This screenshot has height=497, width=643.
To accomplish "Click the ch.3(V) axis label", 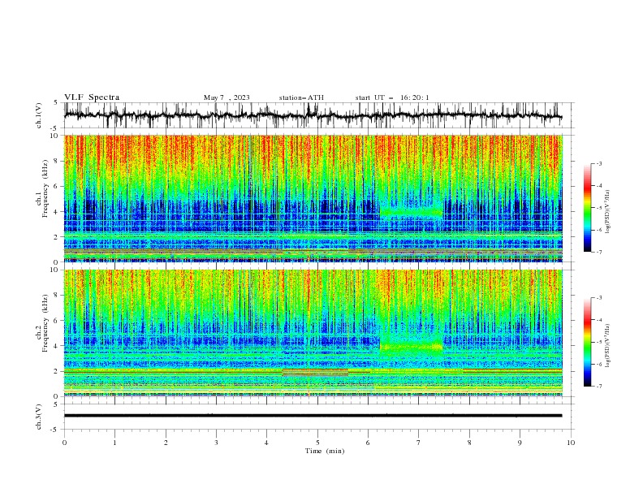I will (x=39, y=417).
